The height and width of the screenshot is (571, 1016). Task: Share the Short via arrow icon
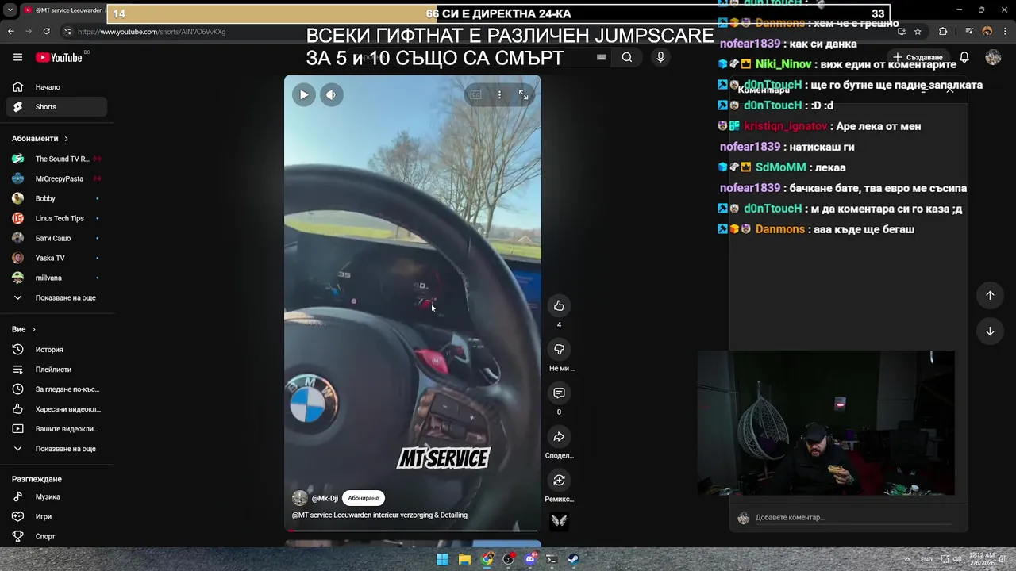pos(559,437)
